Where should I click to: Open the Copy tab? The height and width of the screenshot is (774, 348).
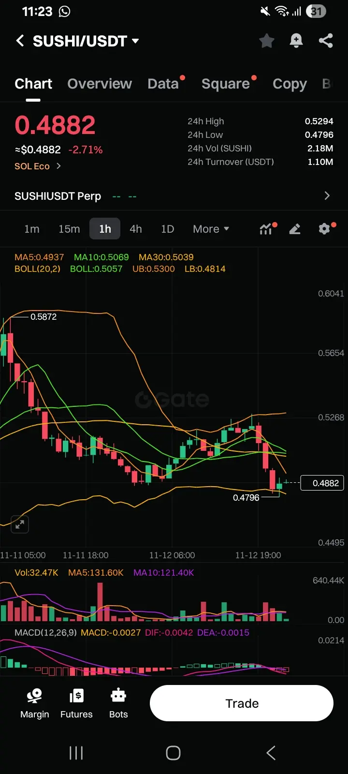[x=290, y=84]
